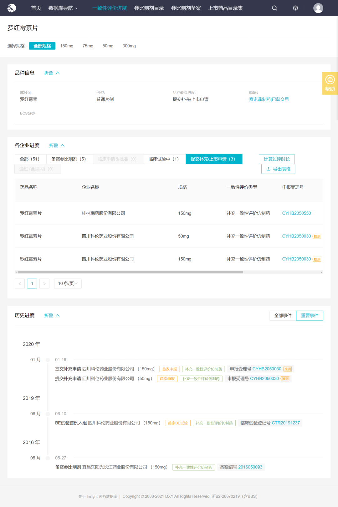Screen dimensions: 338x507
Task: Open CYHB2050030 in history 50mg entry
Action: coord(264,379)
